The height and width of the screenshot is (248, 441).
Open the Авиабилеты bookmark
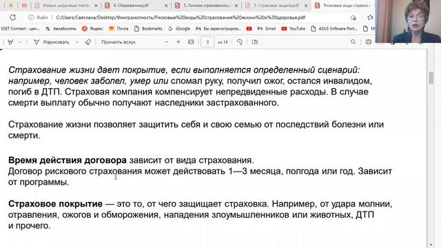61,28
